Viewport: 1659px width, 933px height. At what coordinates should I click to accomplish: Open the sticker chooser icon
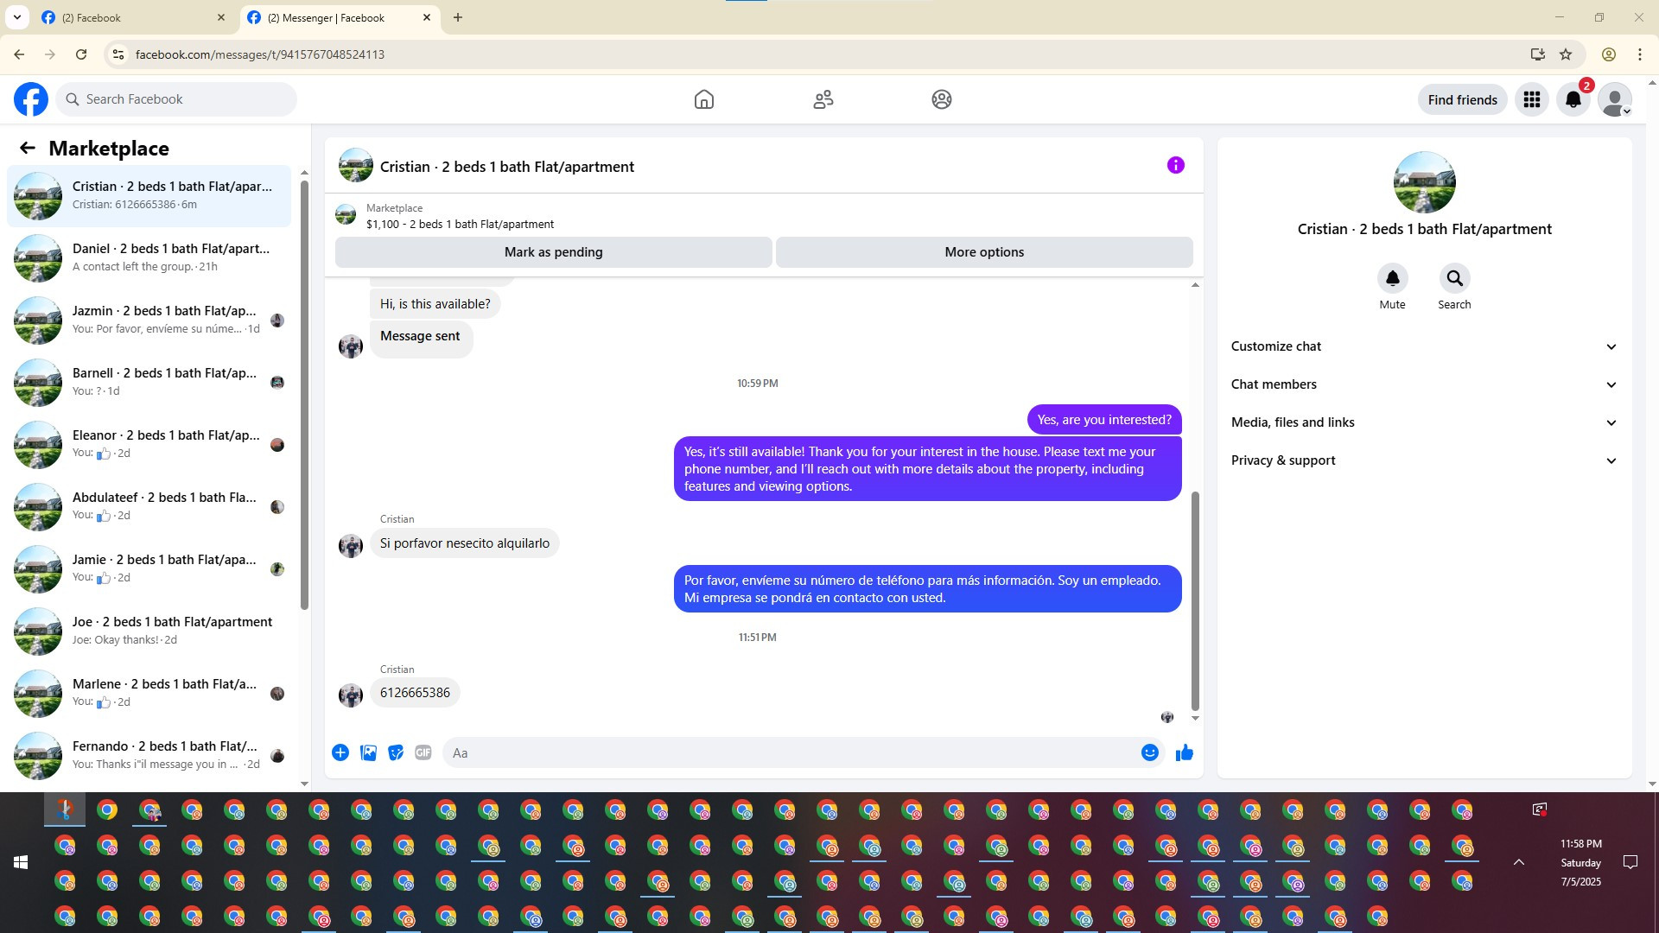click(x=396, y=752)
